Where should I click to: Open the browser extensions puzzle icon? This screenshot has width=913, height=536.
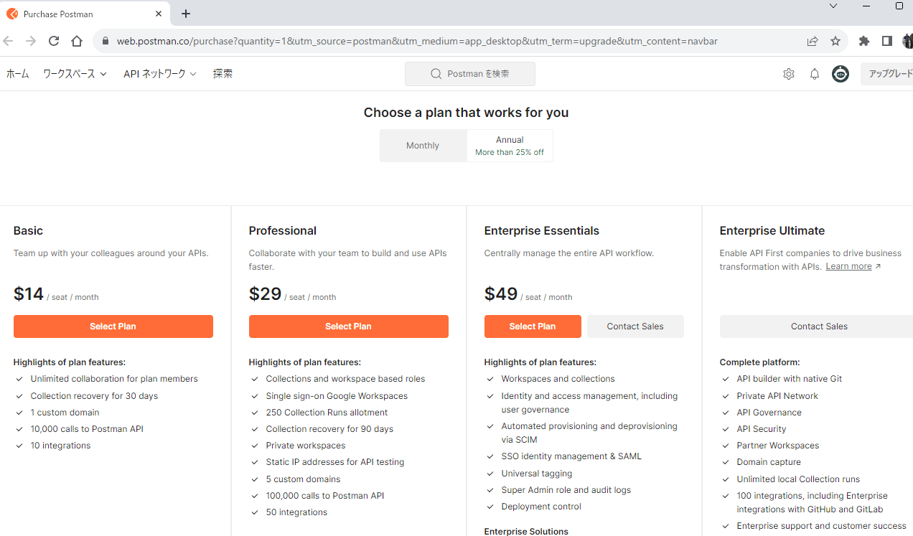click(864, 41)
